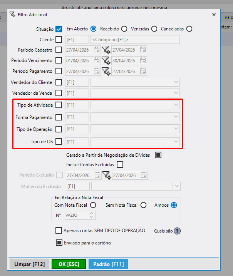Toggle Gerado a Partir de Negociação checkbox
The image size is (233, 276).
point(158,155)
